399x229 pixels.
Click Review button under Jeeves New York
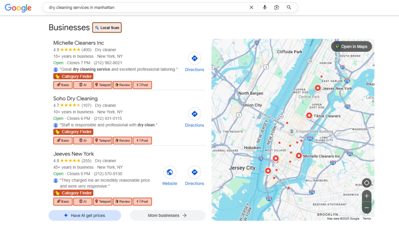click(122, 202)
